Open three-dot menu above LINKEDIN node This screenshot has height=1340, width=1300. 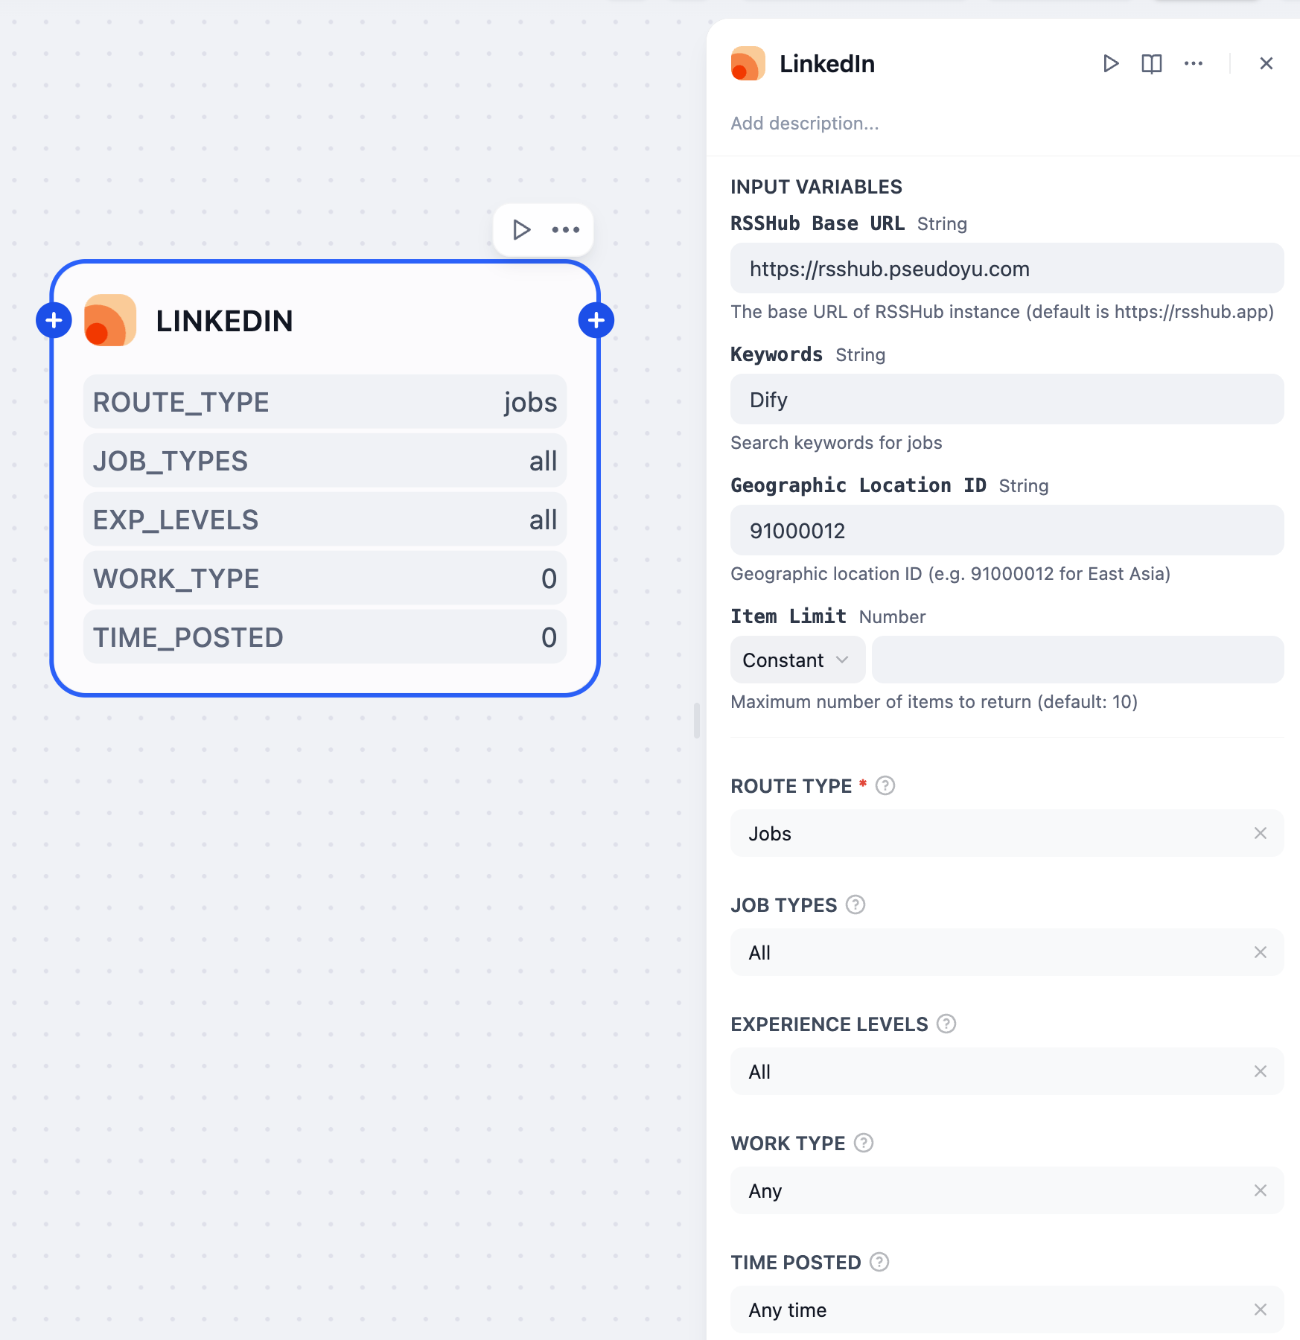pos(565,229)
